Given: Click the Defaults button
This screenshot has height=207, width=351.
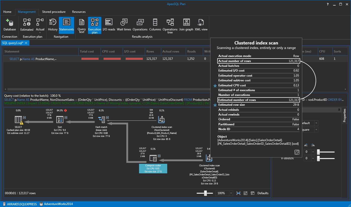Looking at the screenshot, I should click(x=263, y=193).
